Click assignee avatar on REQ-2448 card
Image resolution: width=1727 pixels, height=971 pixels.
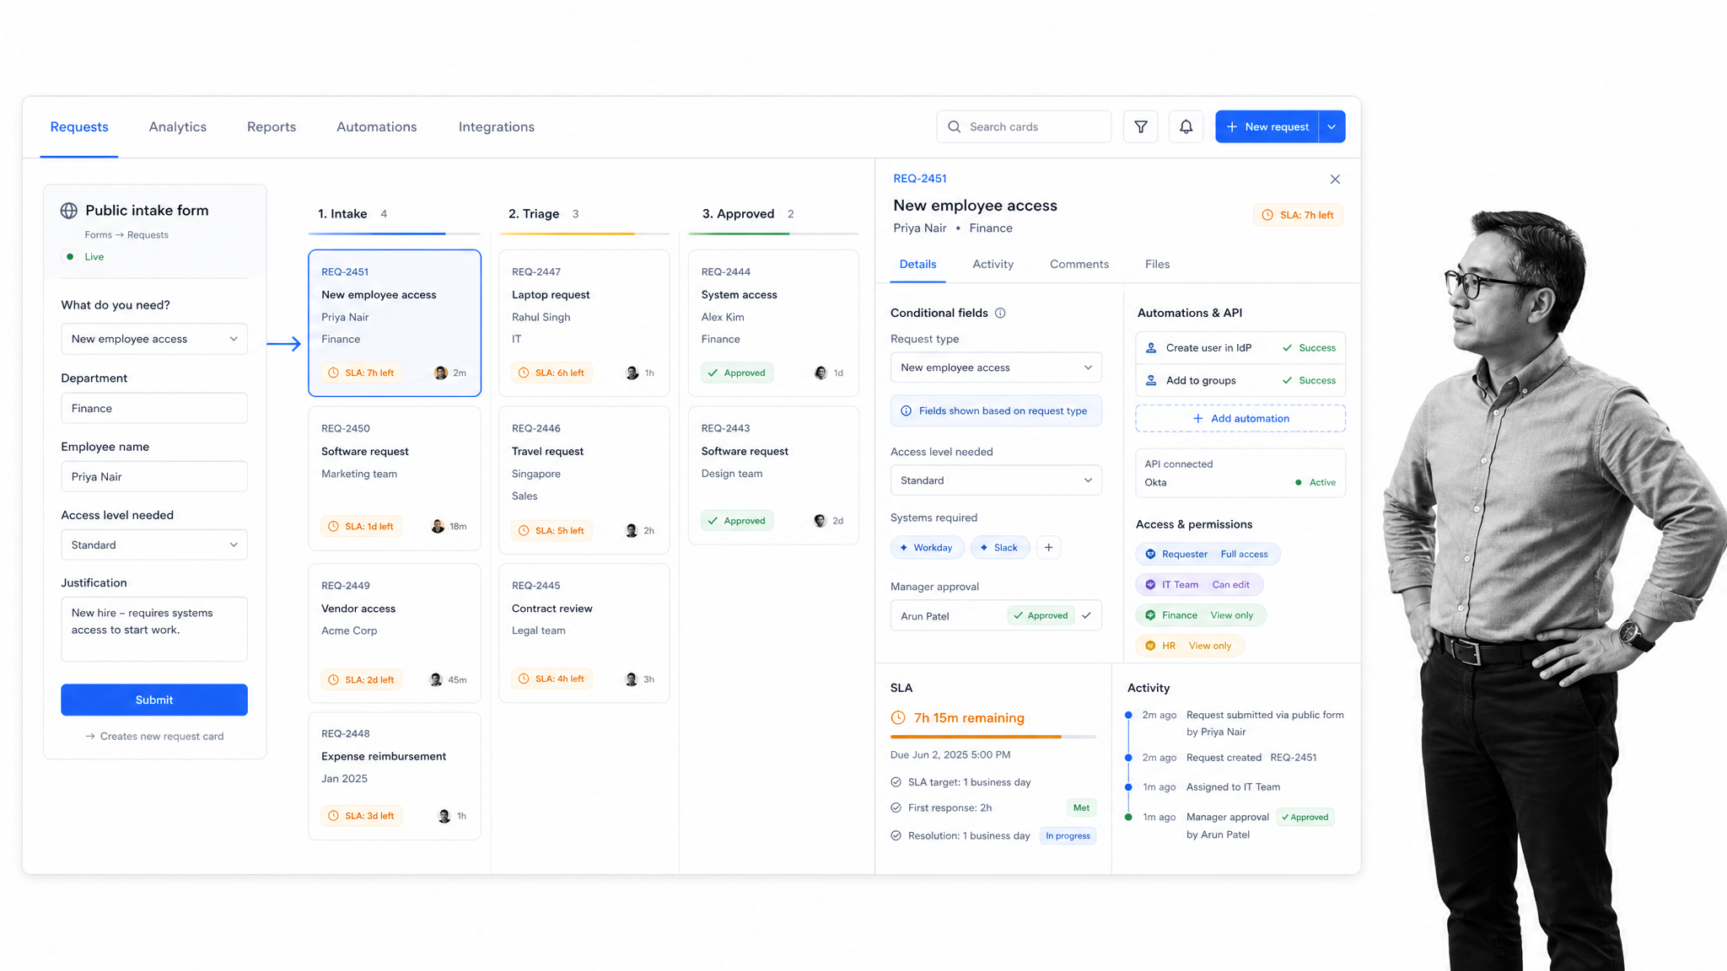(444, 816)
